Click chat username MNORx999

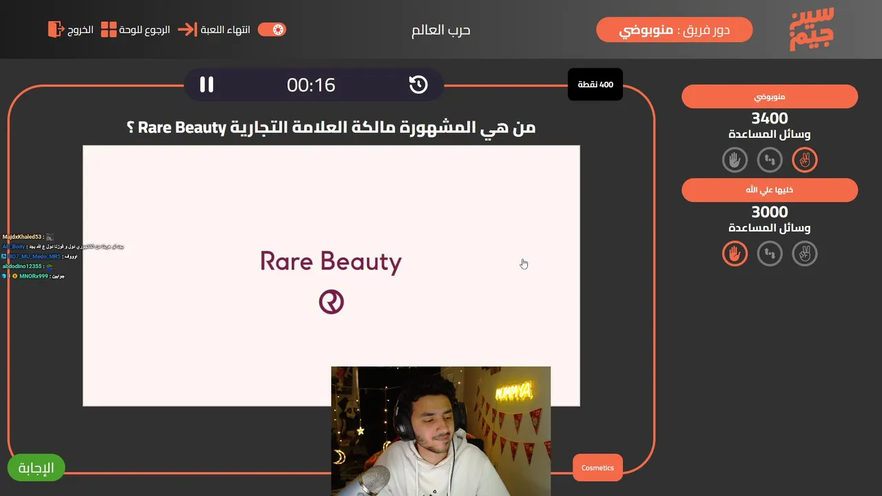[34, 276]
